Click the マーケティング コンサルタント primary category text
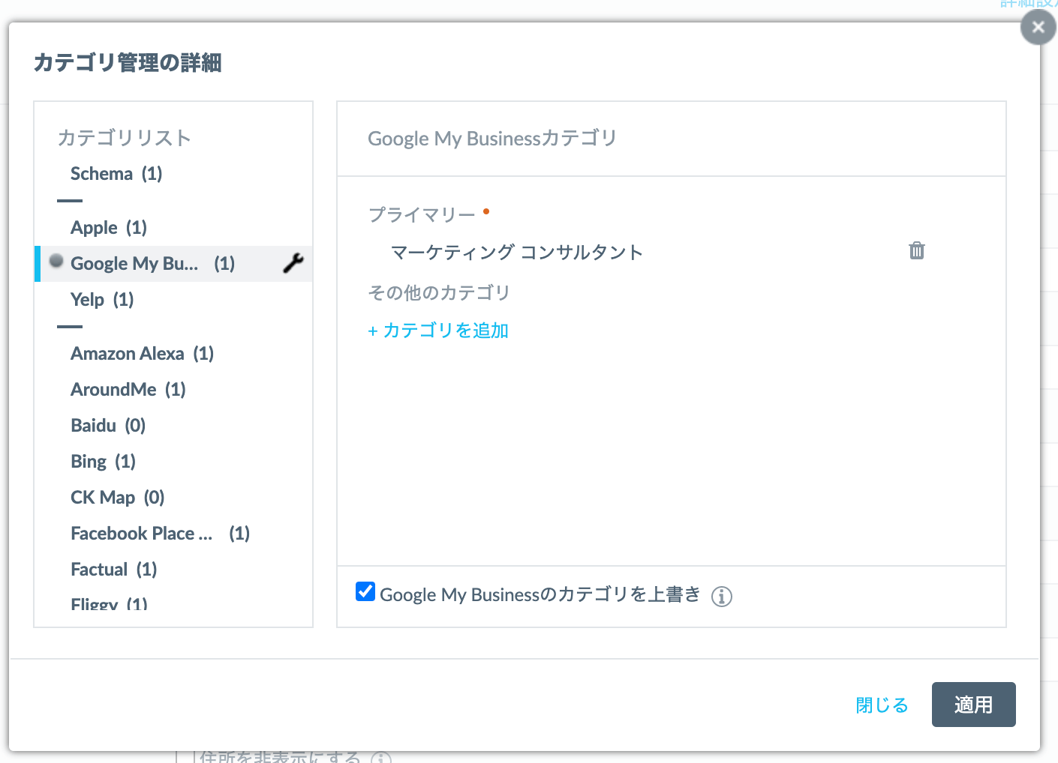 pos(517,253)
